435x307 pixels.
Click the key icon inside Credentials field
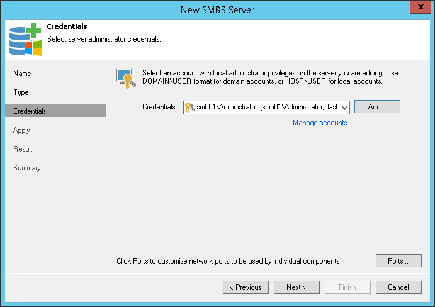pos(189,108)
